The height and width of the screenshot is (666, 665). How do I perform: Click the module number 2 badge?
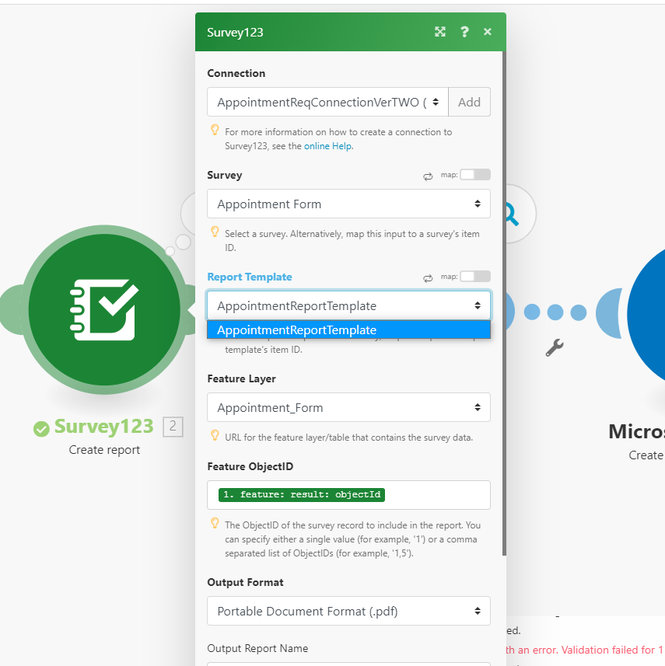(173, 427)
